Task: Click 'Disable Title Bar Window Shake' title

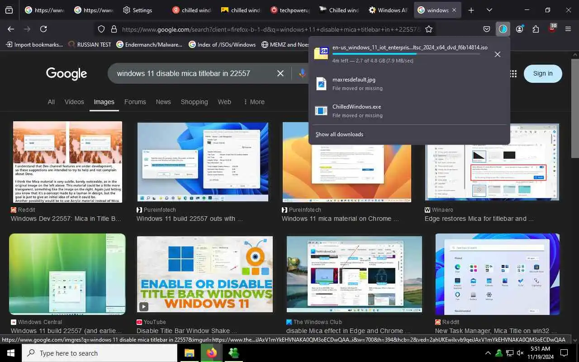Action: pos(186,331)
